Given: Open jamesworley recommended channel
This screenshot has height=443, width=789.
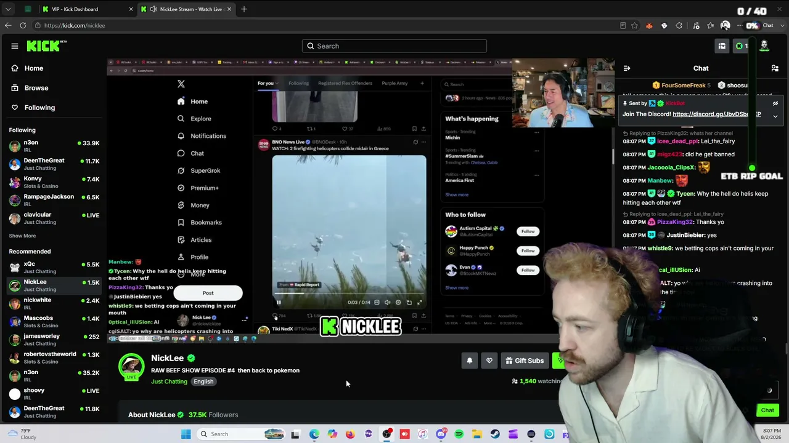Looking at the screenshot, I should pyautogui.click(x=54, y=340).
